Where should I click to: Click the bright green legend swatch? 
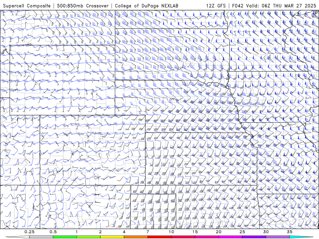pyautogui.click(x=65, y=237)
